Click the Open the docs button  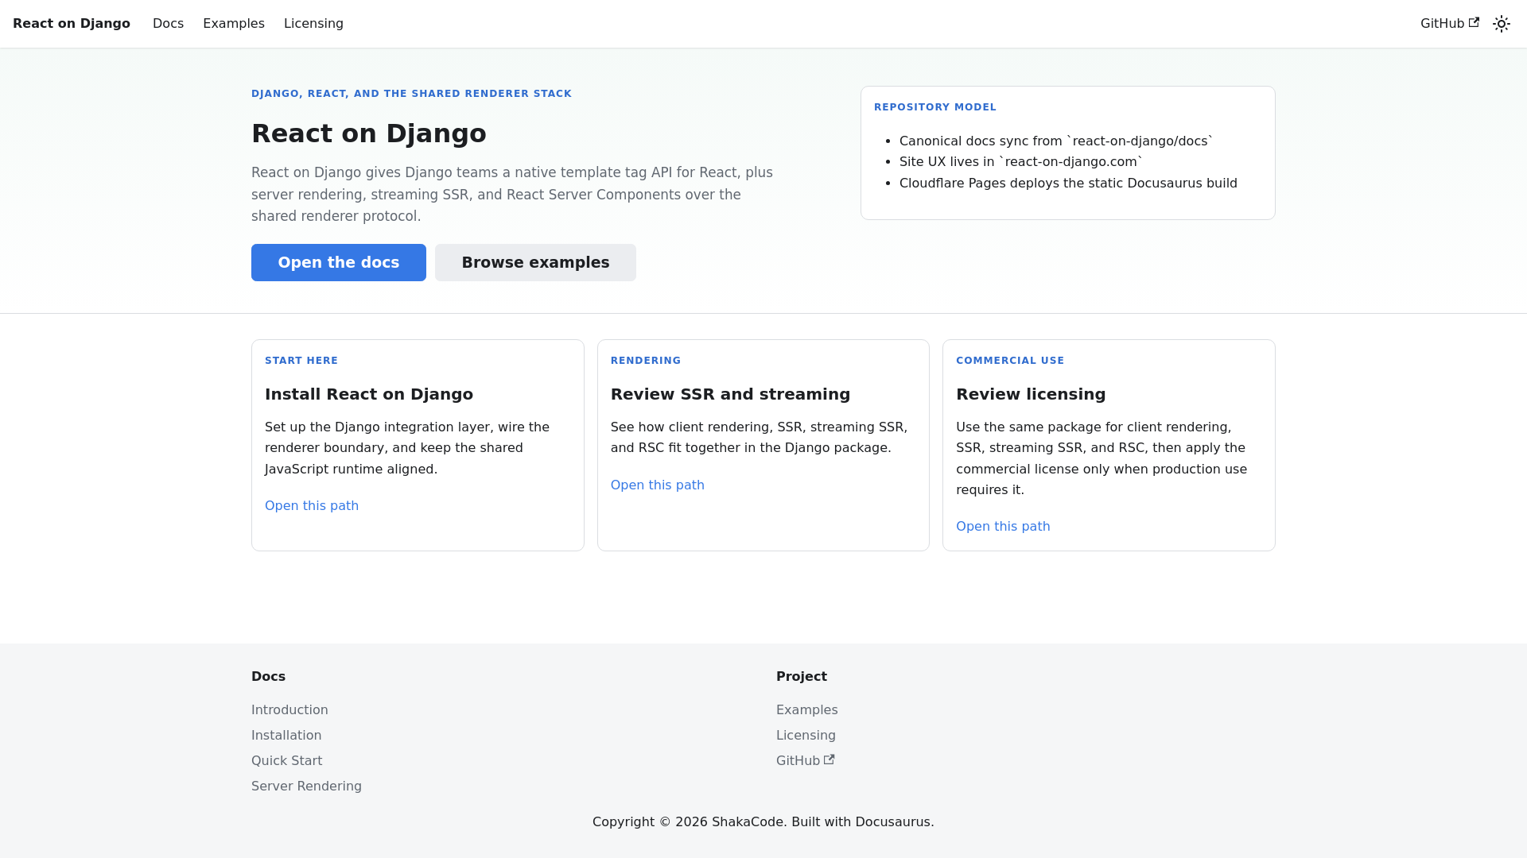pos(339,262)
